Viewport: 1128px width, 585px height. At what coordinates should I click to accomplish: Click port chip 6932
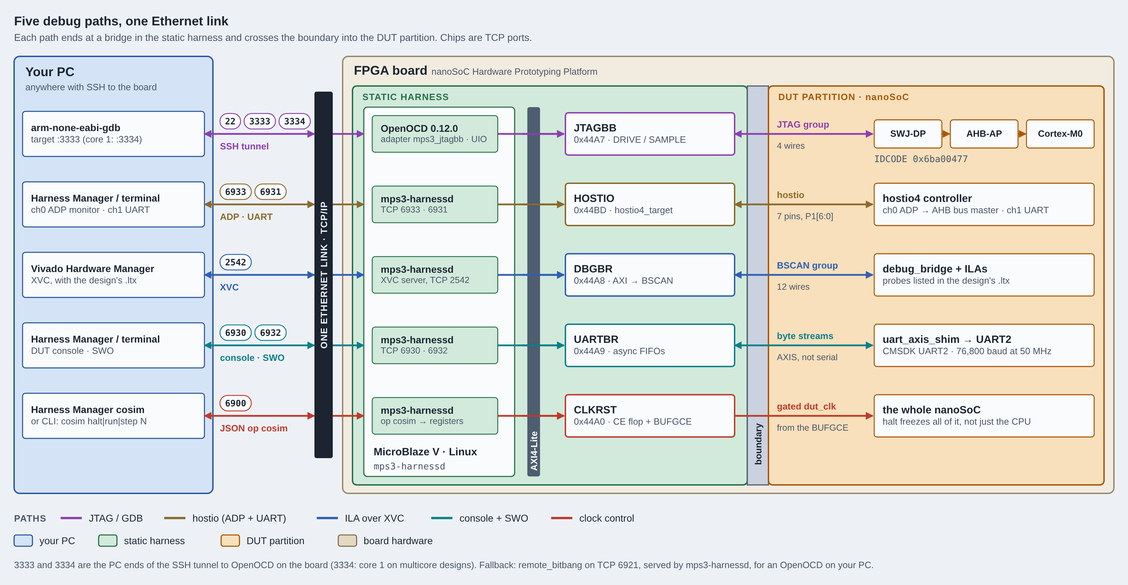click(271, 333)
